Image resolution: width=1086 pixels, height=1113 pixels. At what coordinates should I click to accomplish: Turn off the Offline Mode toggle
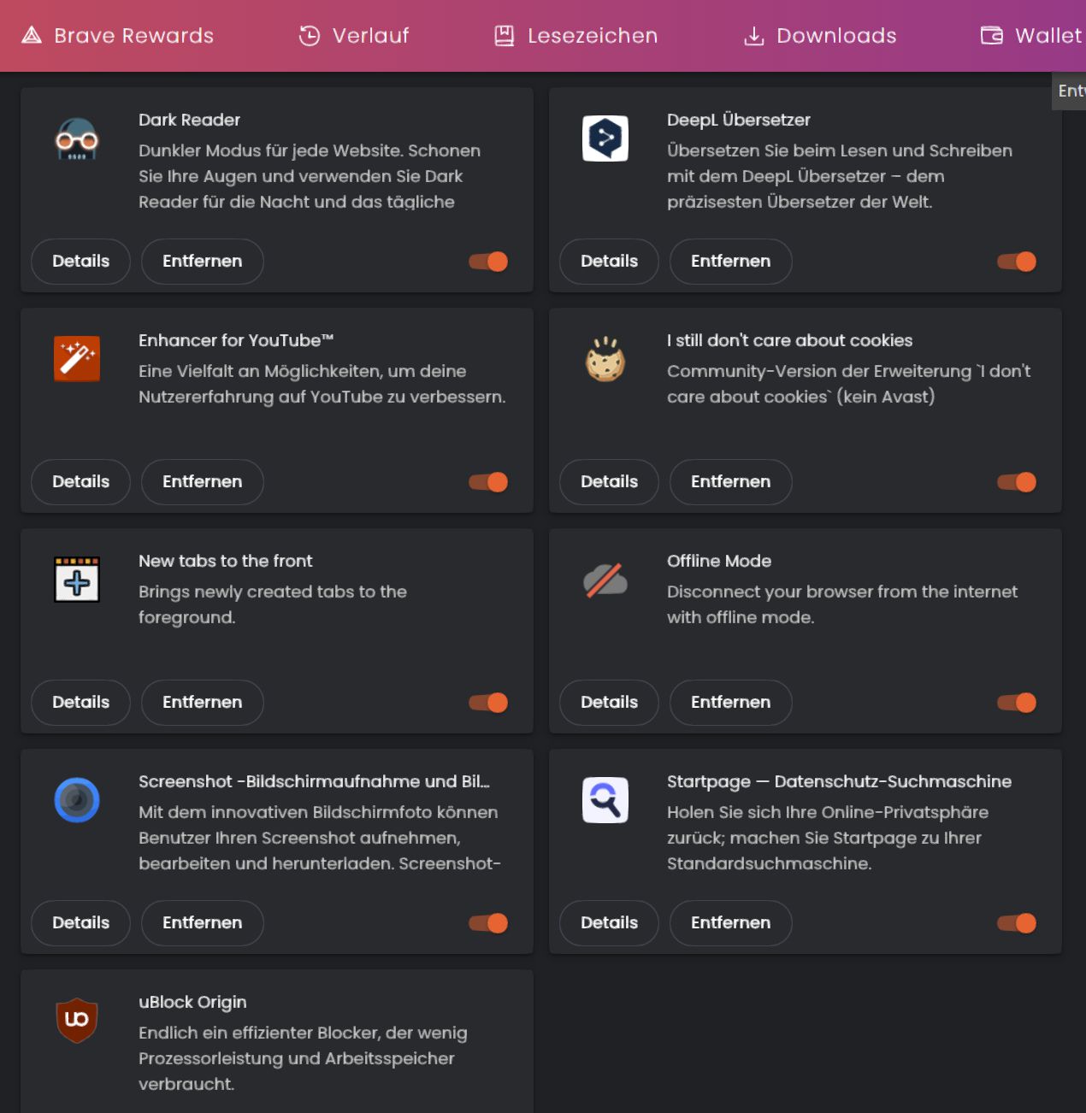tap(1017, 703)
